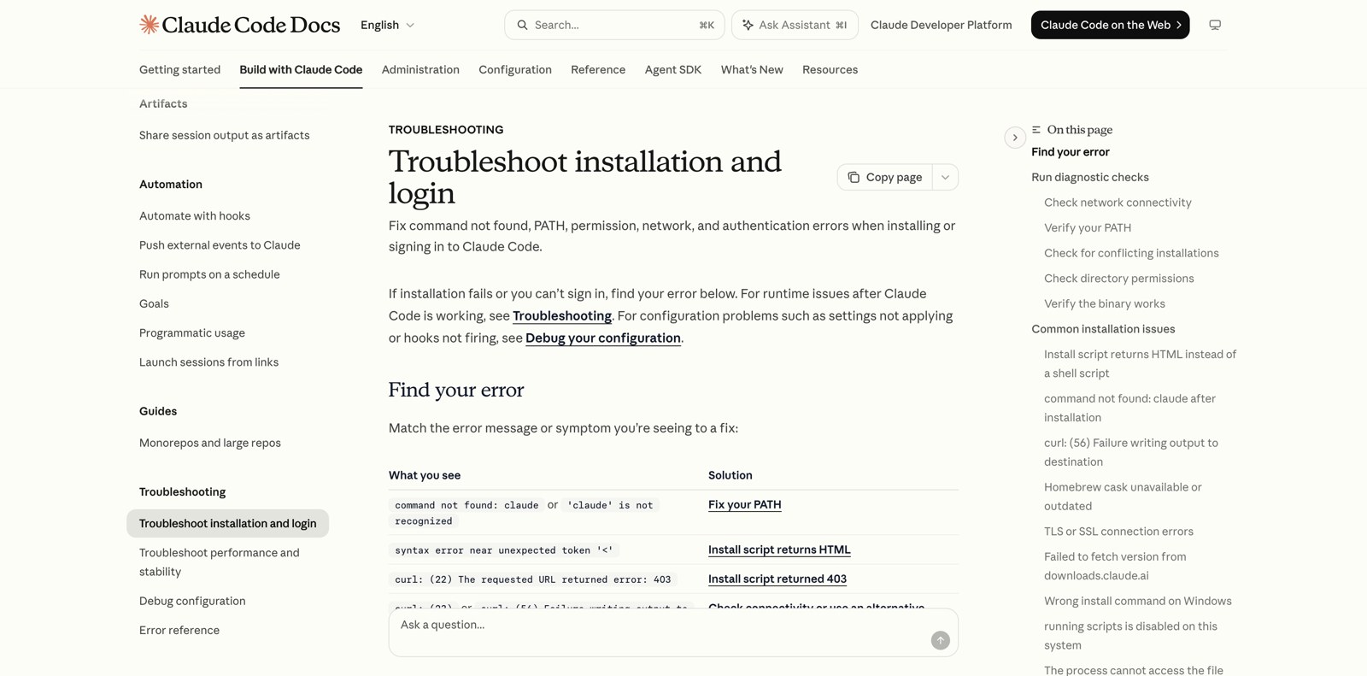The image size is (1367, 676).
Task: Open the Reference tab
Action: [x=598, y=69]
